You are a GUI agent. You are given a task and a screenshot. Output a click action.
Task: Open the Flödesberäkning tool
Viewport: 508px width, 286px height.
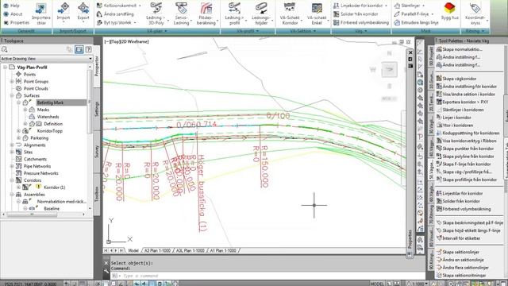click(x=206, y=14)
